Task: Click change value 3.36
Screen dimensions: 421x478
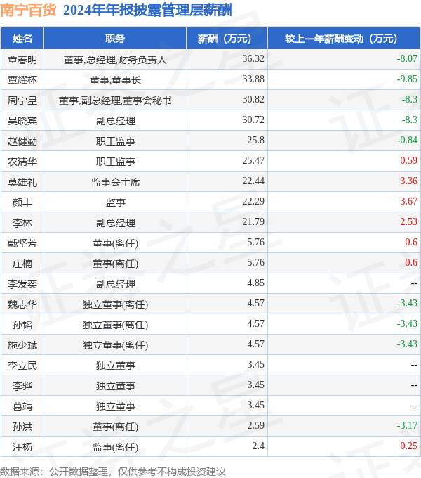Action: click(x=408, y=181)
